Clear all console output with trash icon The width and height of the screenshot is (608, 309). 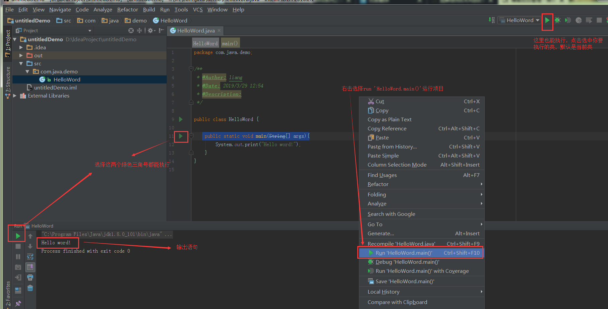pos(30,288)
